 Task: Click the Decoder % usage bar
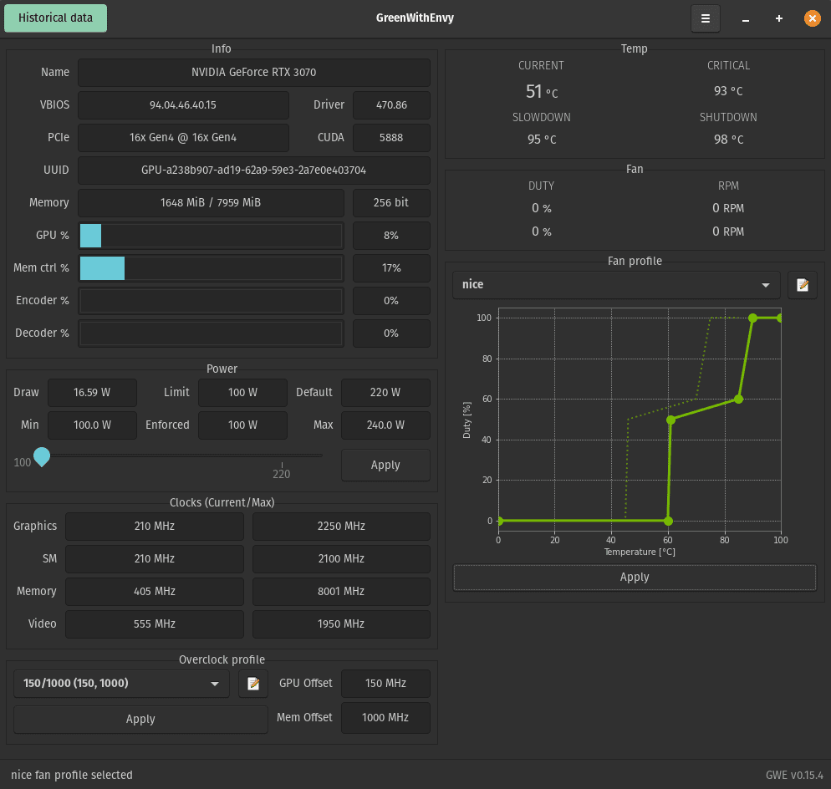click(x=211, y=333)
